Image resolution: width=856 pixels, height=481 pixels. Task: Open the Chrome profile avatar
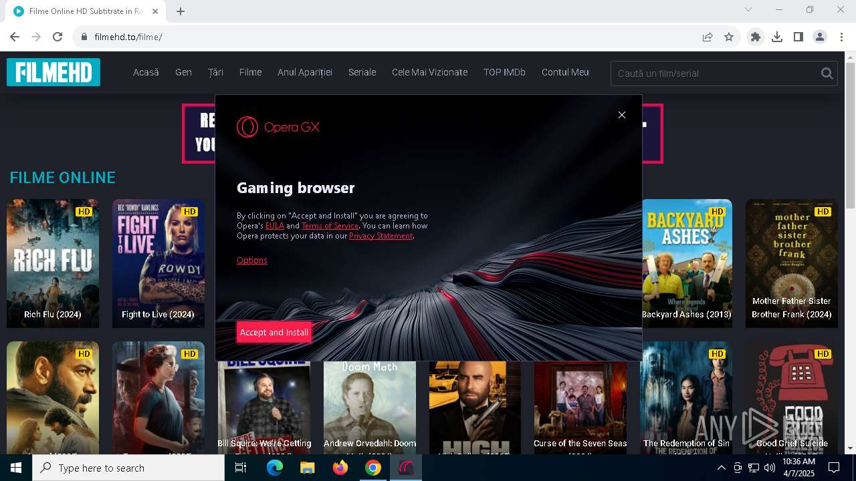tap(820, 37)
